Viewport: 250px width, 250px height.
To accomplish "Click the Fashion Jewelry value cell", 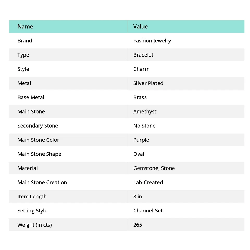I will (x=152, y=41).
